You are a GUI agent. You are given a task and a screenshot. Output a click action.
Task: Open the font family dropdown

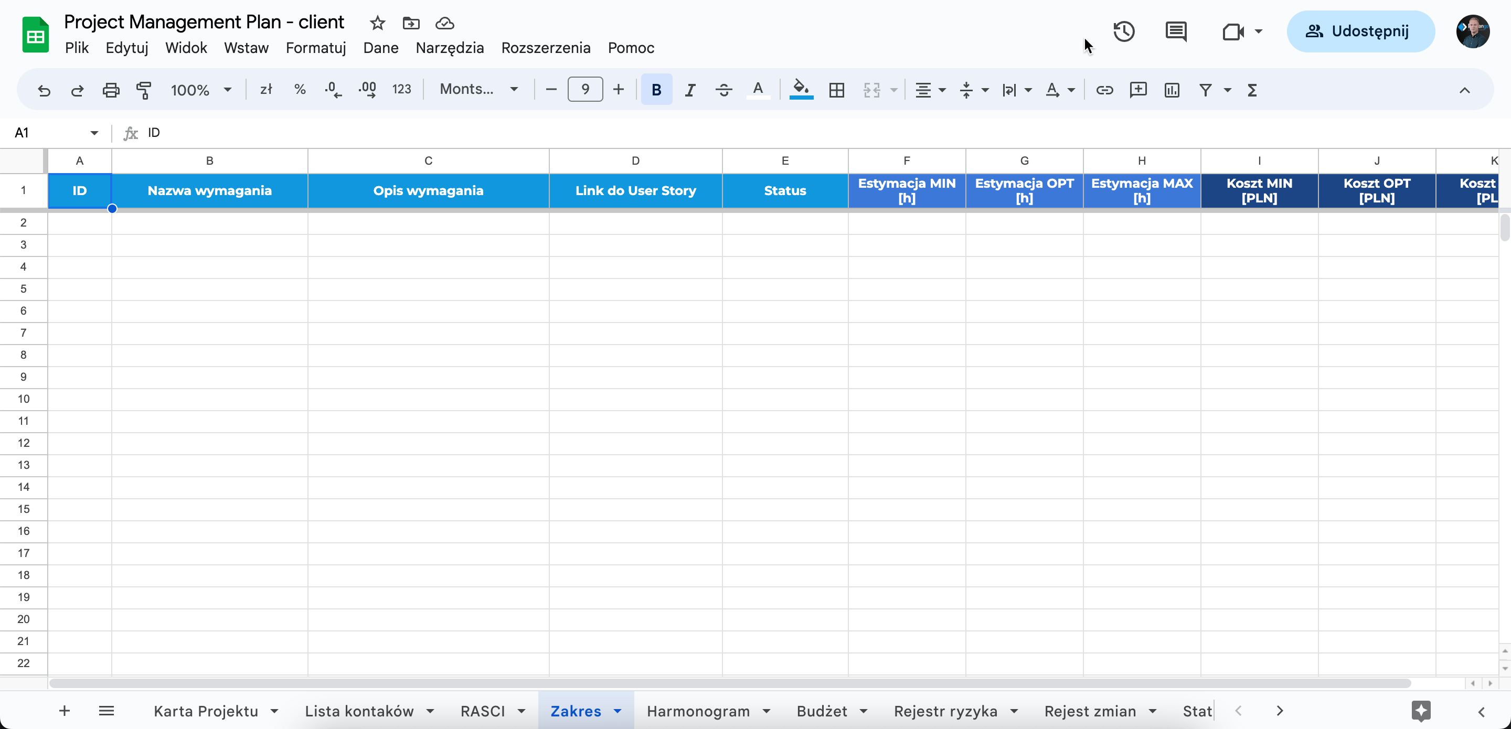click(478, 89)
